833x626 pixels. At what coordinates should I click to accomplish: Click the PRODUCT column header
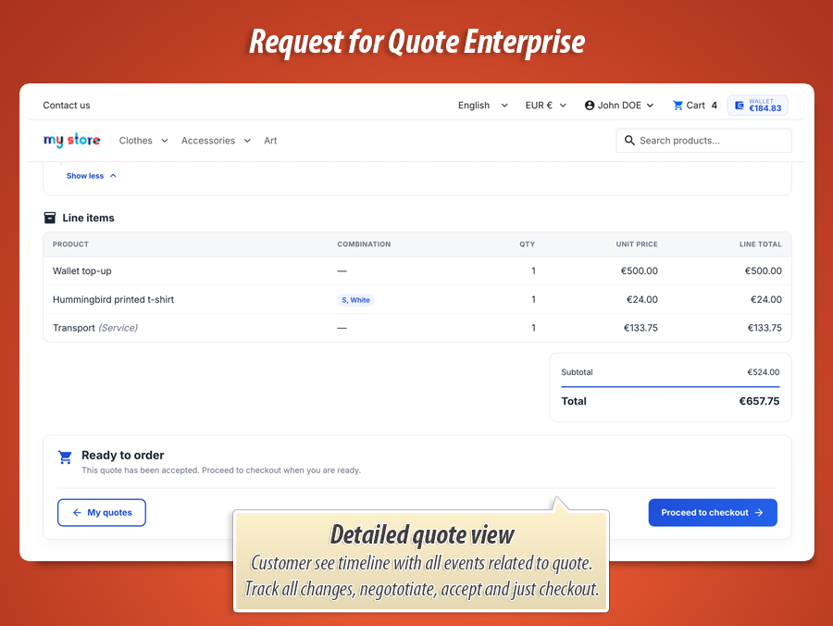[70, 244]
